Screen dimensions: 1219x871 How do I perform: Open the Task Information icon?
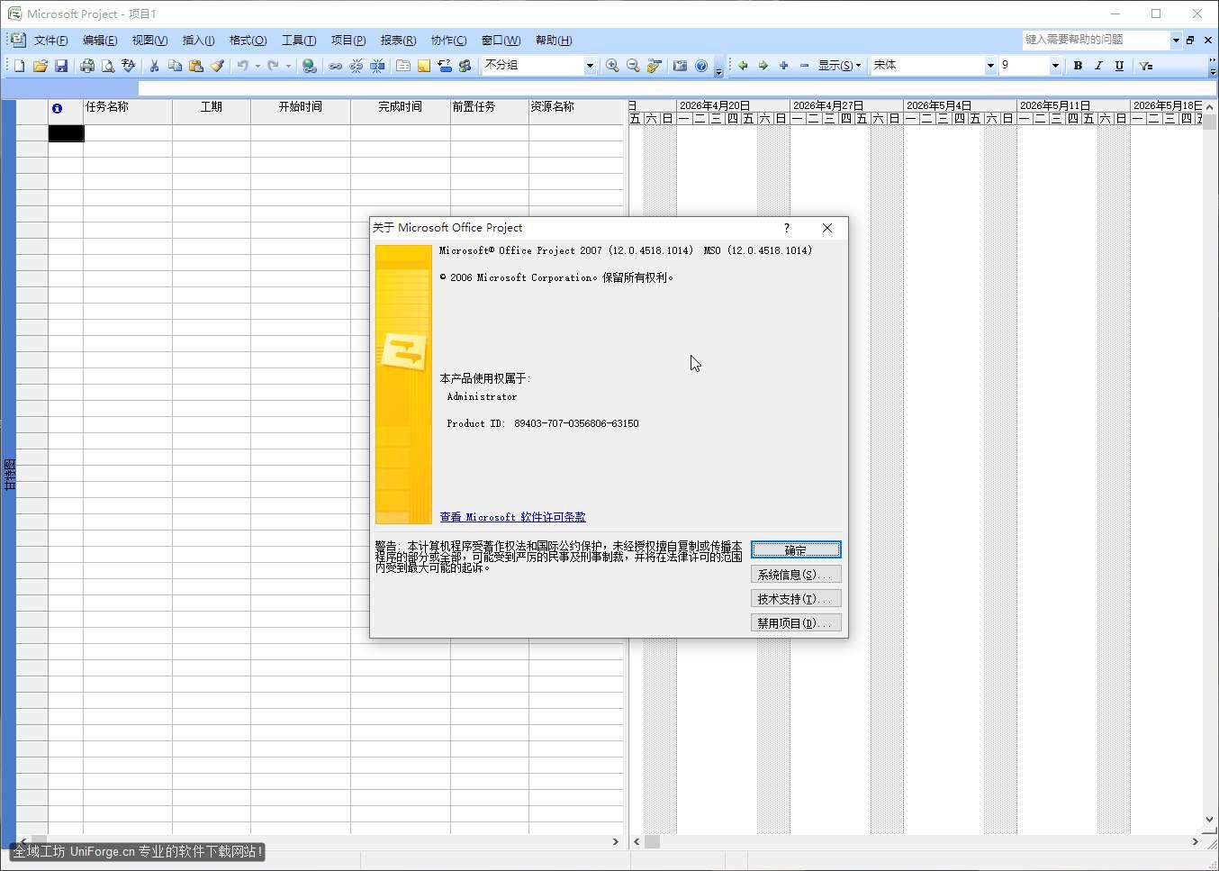point(402,66)
